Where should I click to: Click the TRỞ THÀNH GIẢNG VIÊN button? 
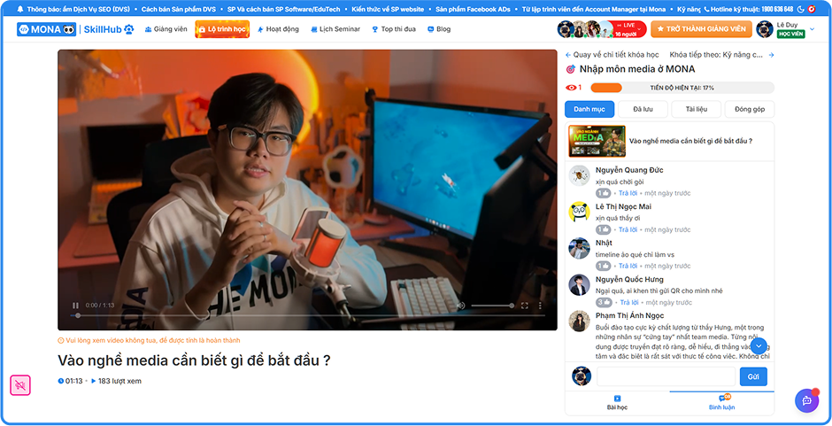click(702, 29)
